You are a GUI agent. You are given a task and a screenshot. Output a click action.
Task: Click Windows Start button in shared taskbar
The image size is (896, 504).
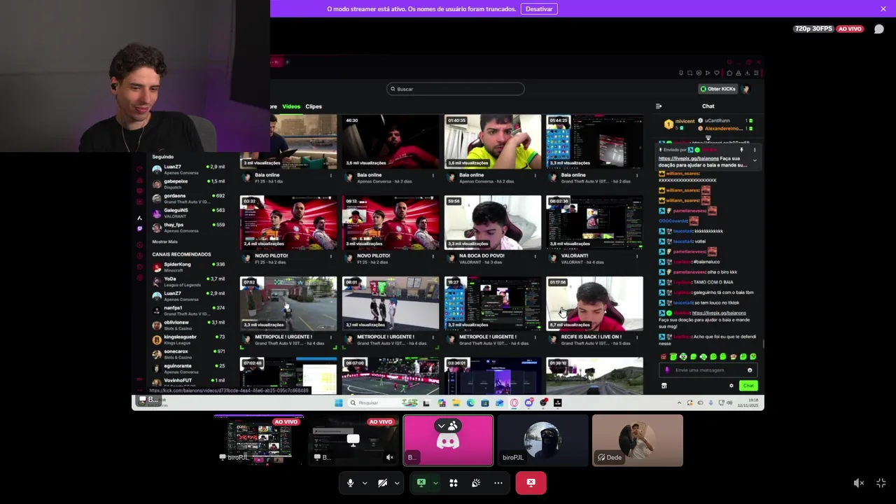coord(339,402)
